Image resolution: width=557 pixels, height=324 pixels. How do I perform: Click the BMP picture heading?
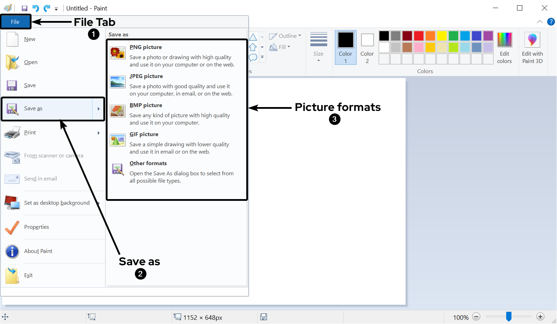click(146, 105)
